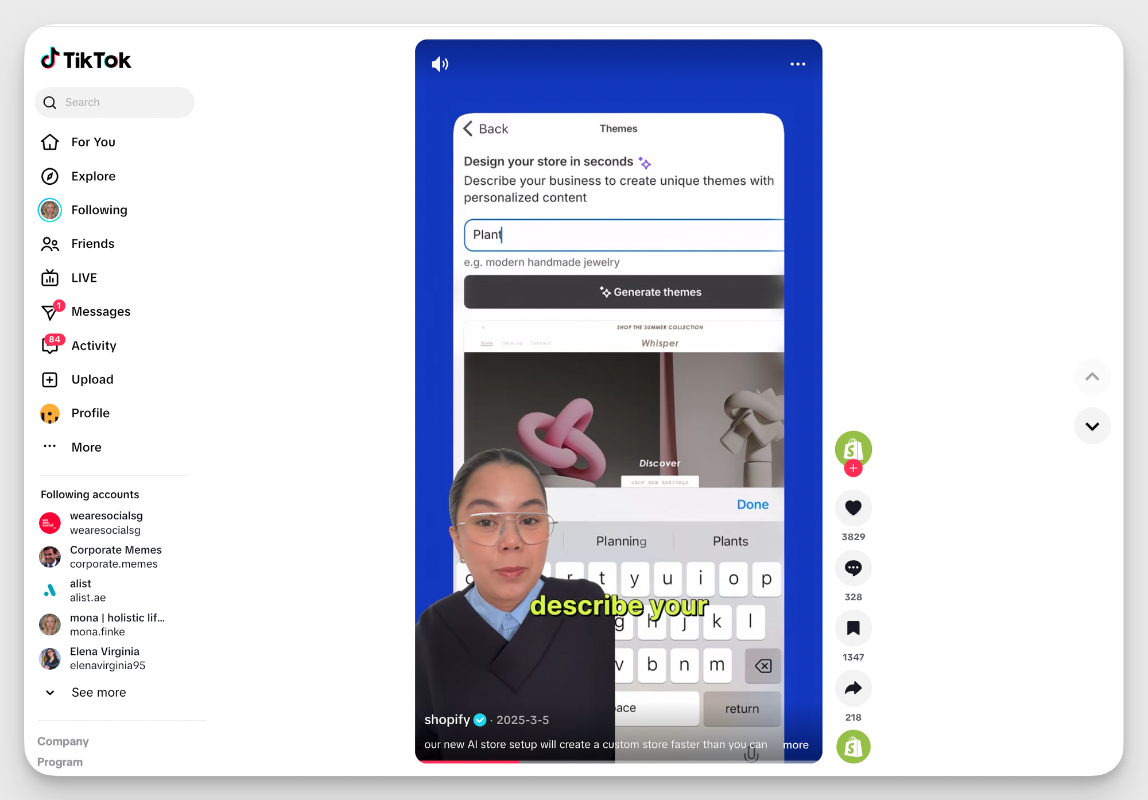Open the Messages paper plane icon
The image size is (1148, 800).
50,312
